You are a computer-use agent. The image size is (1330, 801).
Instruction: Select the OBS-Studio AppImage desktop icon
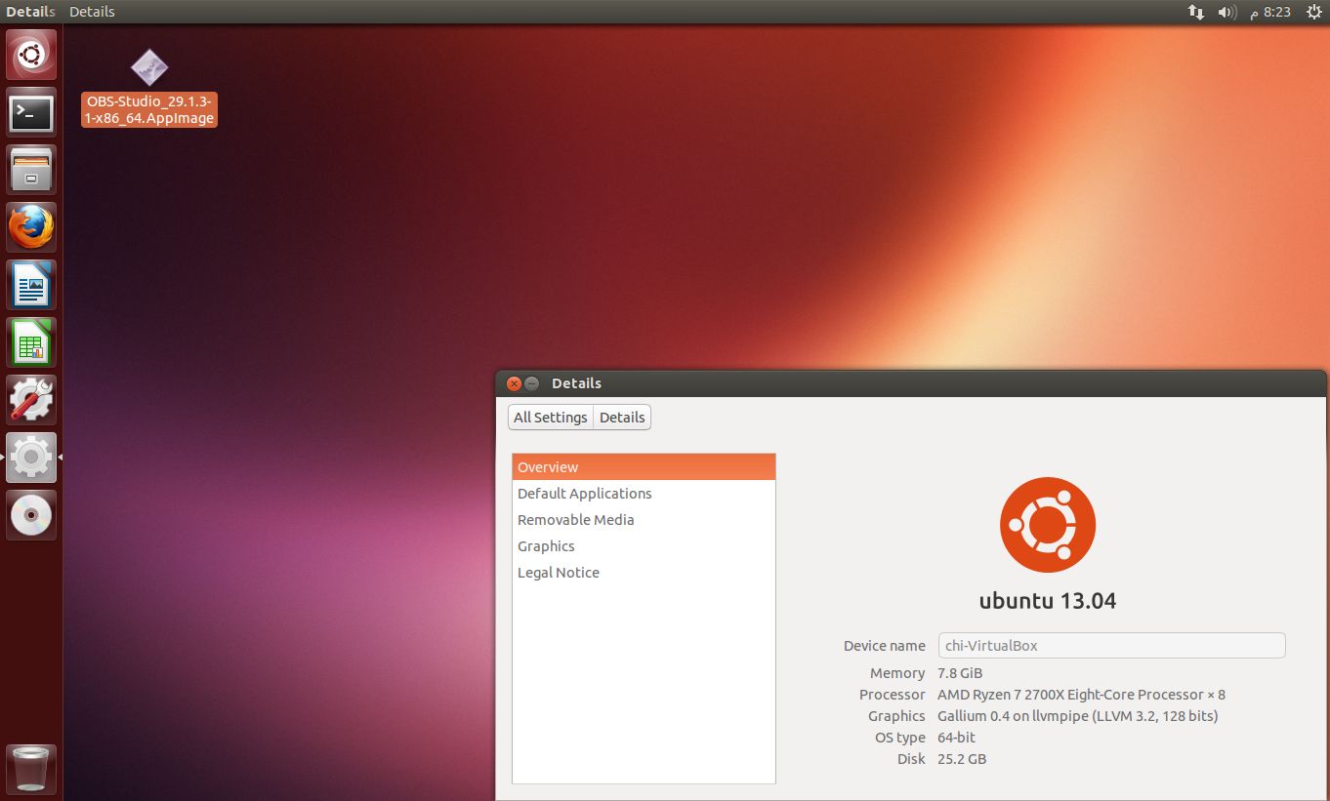click(x=148, y=88)
